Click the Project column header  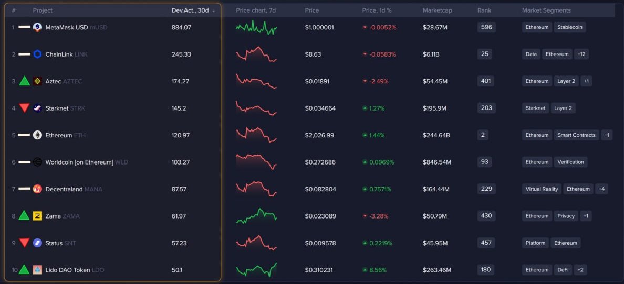pos(43,10)
